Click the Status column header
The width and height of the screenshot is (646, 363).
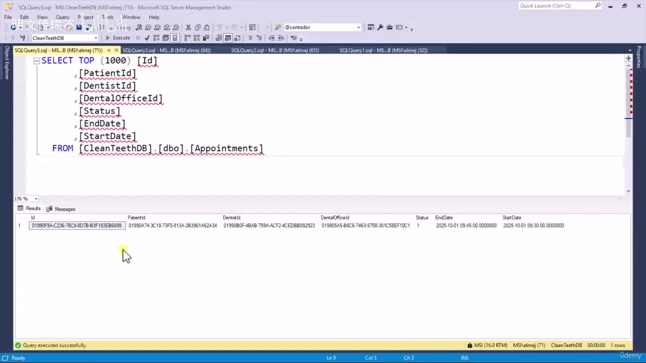422,218
